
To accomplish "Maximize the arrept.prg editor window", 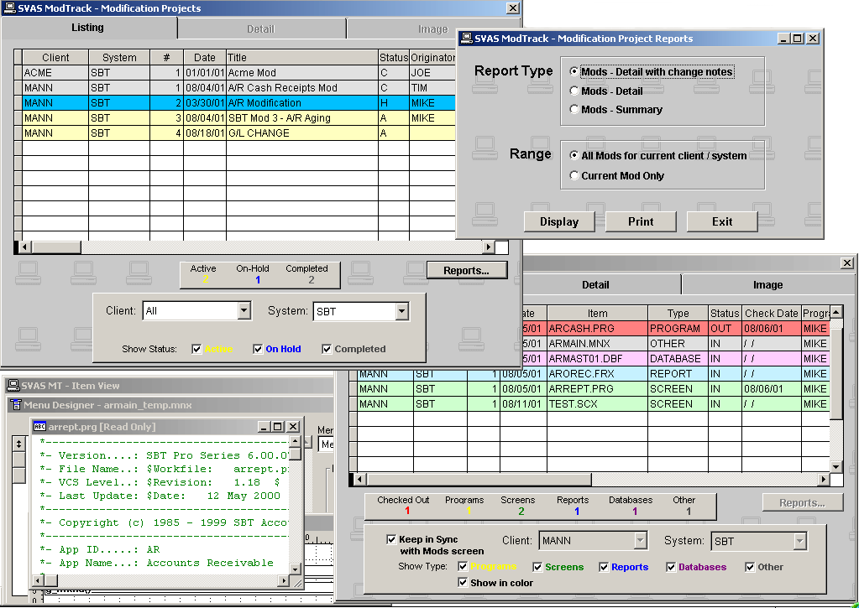I will [x=278, y=426].
